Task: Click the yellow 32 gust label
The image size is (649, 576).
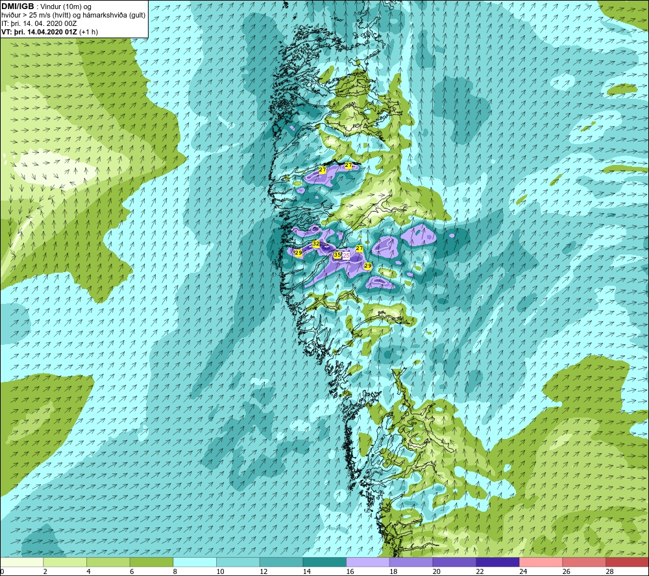Action: 316,244
